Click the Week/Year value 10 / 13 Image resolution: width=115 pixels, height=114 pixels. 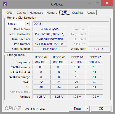(98, 49)
